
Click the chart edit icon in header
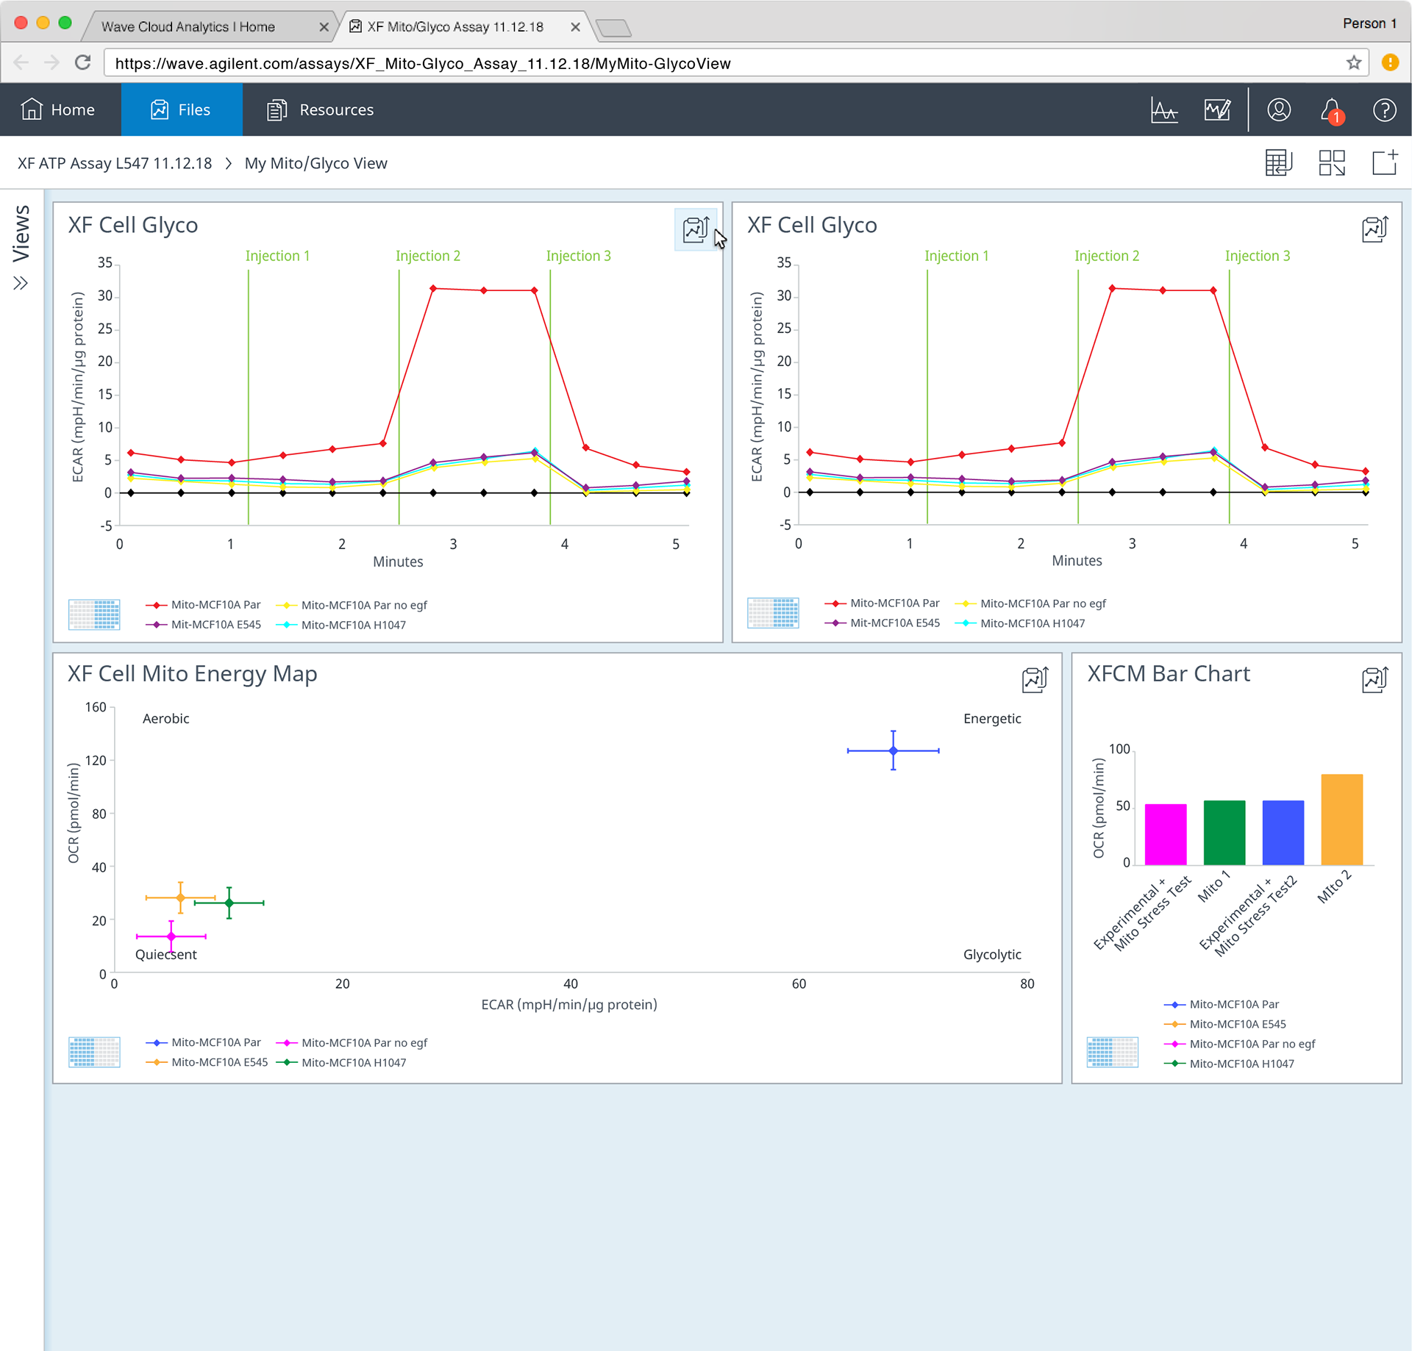tap(1218, 110)
